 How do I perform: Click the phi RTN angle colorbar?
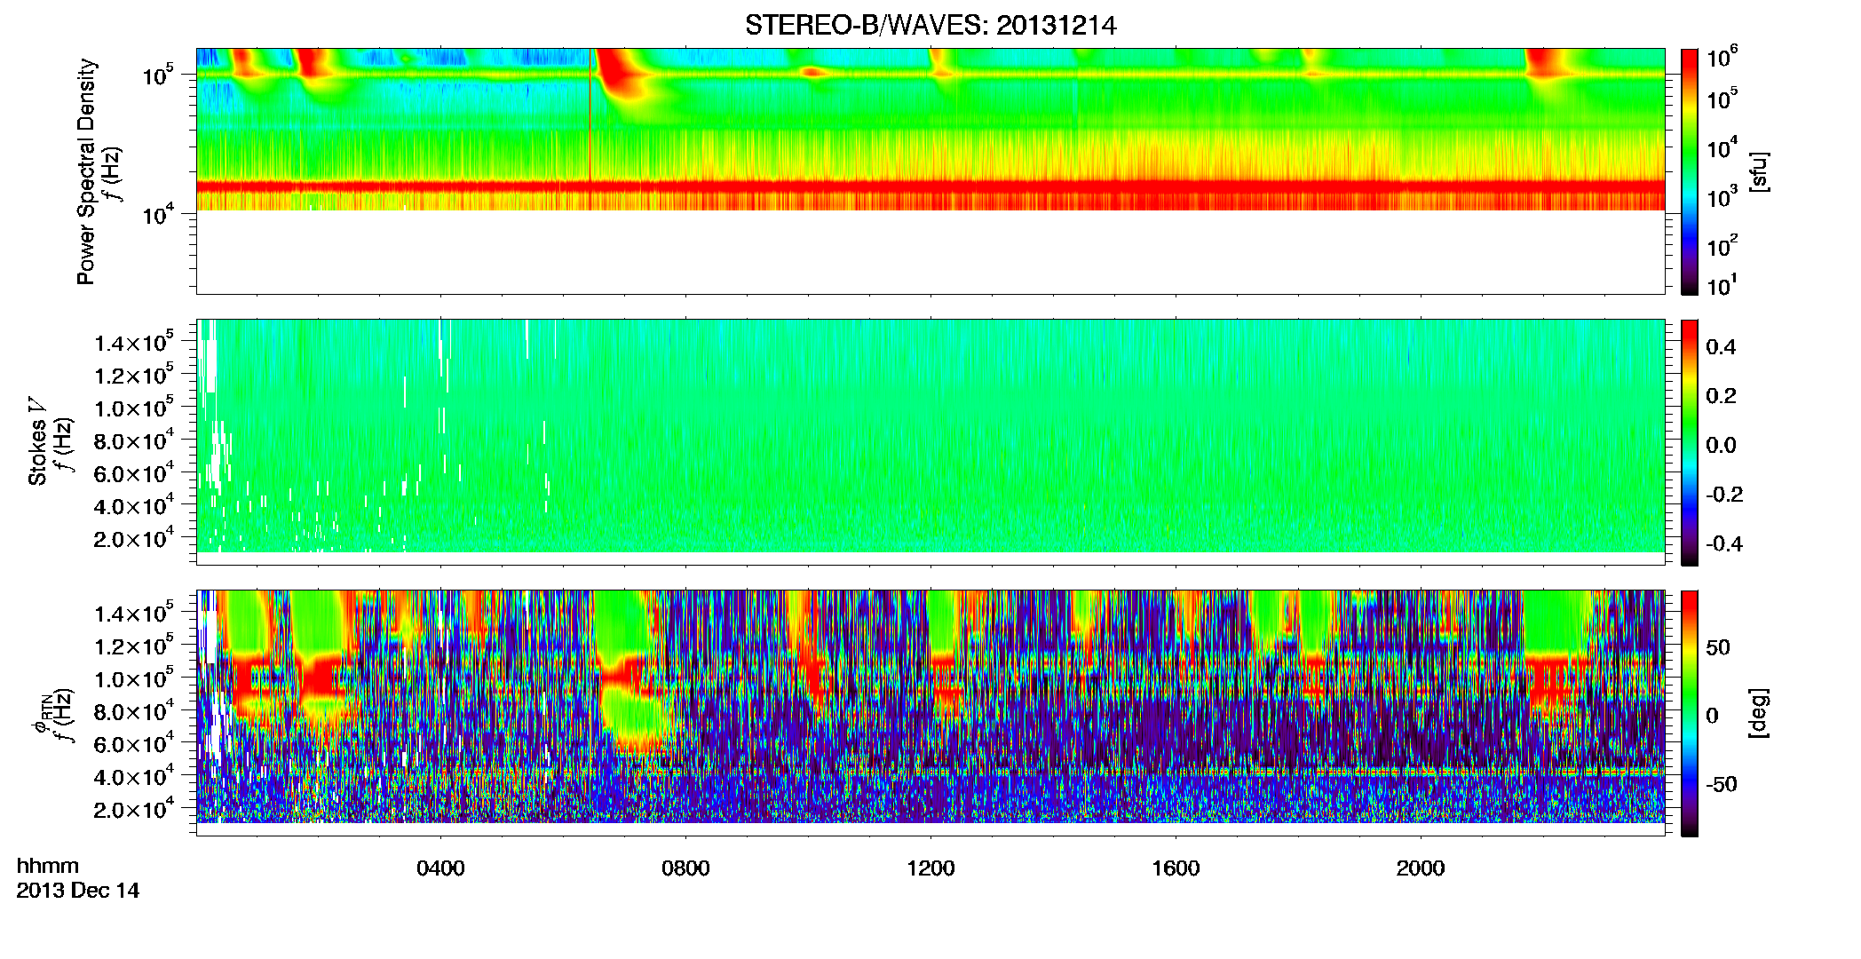pos(1690,713)
